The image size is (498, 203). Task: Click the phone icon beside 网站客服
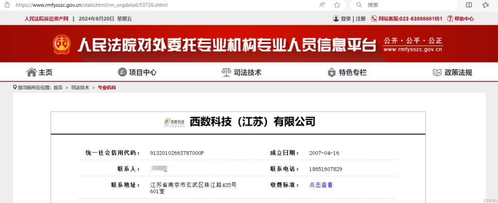click(x=374, y=19)
